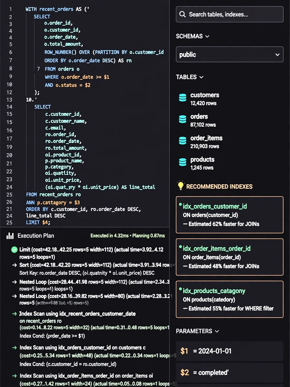Click 'Estimated 62% faster for JOINs' text
Image resolution: width=290 pixels, height=387 pixels.
(x=224, y=224)
